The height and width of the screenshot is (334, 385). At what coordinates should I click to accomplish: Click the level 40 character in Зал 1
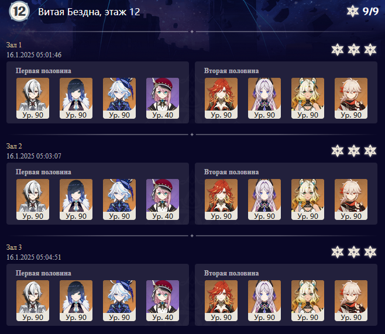(163, 98)
